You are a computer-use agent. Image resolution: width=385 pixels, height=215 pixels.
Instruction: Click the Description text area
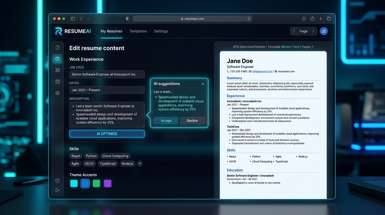coord(107,114)
